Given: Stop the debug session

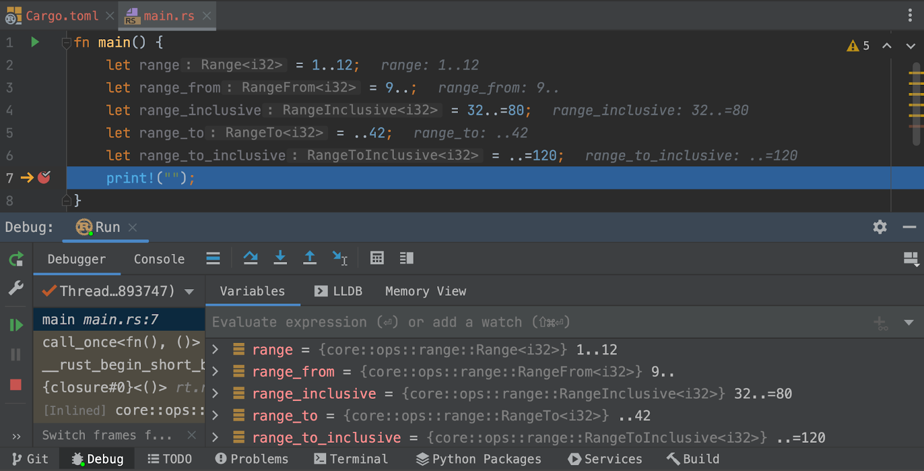Looking at the screenshot, I should [x=16, y=384].
